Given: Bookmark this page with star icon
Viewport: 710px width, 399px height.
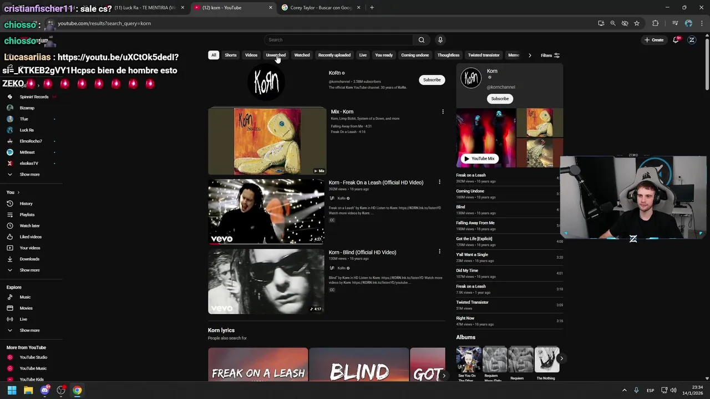Looking at the screenshot, I should pyautogui.click(x=637, y=23).
